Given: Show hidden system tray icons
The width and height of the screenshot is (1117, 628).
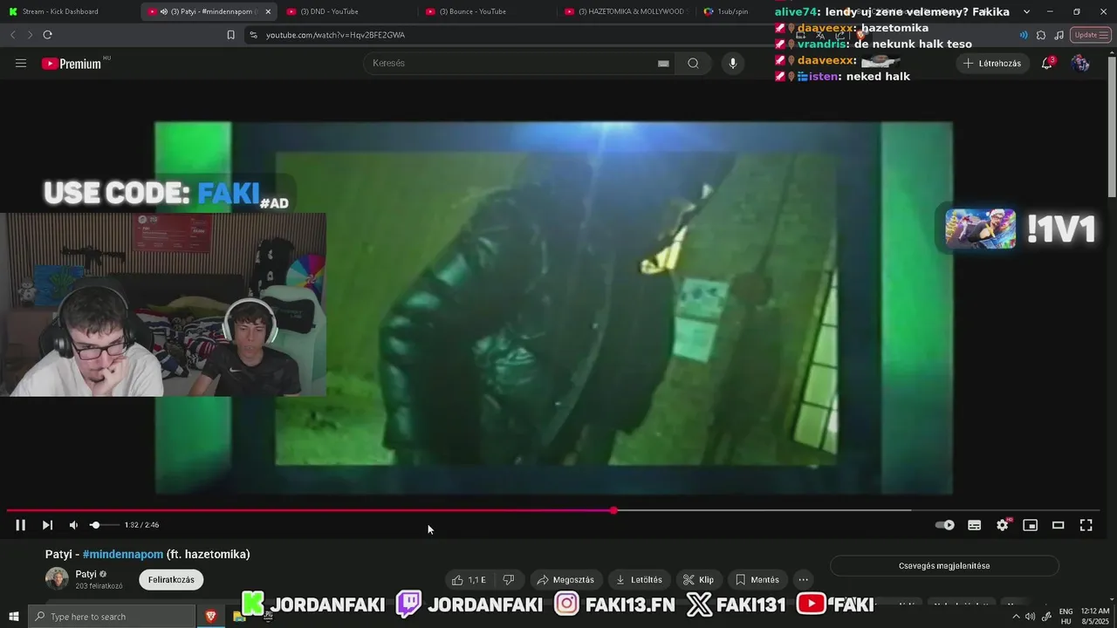Looking at the screenshot, I should (x=1016, y=617).
